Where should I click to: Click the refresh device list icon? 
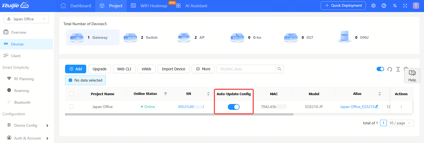390,69
